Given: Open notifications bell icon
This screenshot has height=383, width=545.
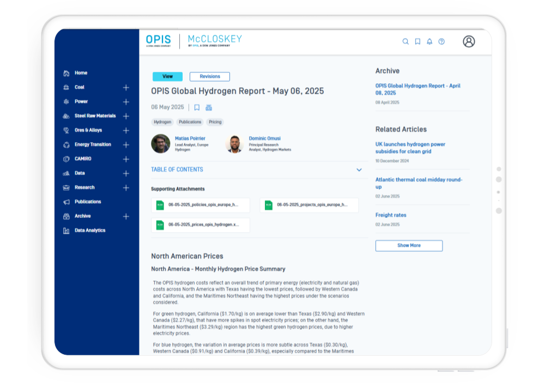Looking at the screenshot, I should click(x=429, y=41).
